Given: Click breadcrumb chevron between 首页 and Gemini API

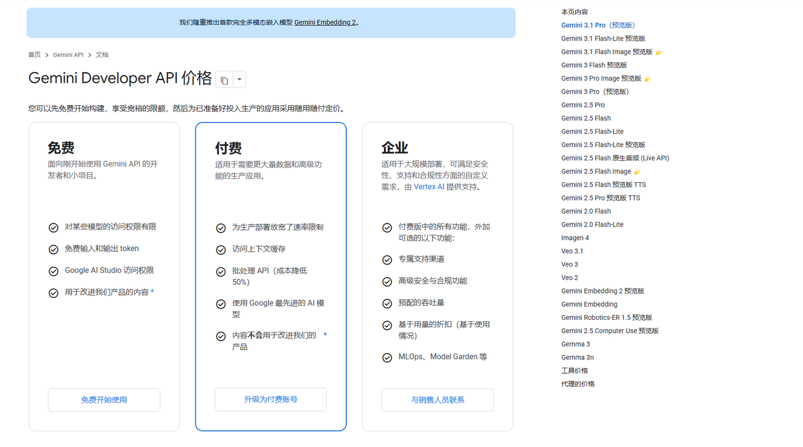Looking at the screenshot, I should coord(46,55).
